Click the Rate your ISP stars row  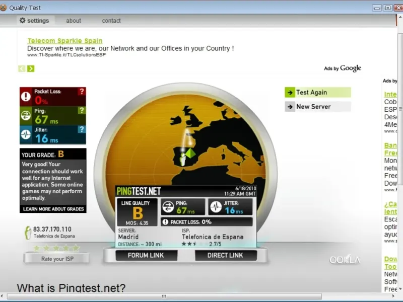tap(56, 248)
